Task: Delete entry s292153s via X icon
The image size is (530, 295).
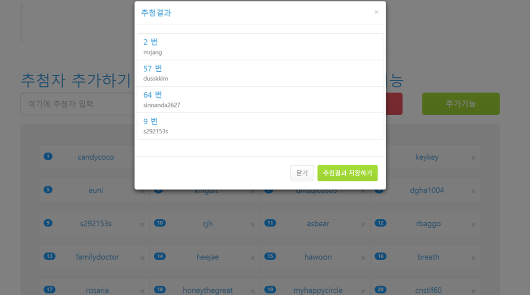Action: [x=142, y=225]
